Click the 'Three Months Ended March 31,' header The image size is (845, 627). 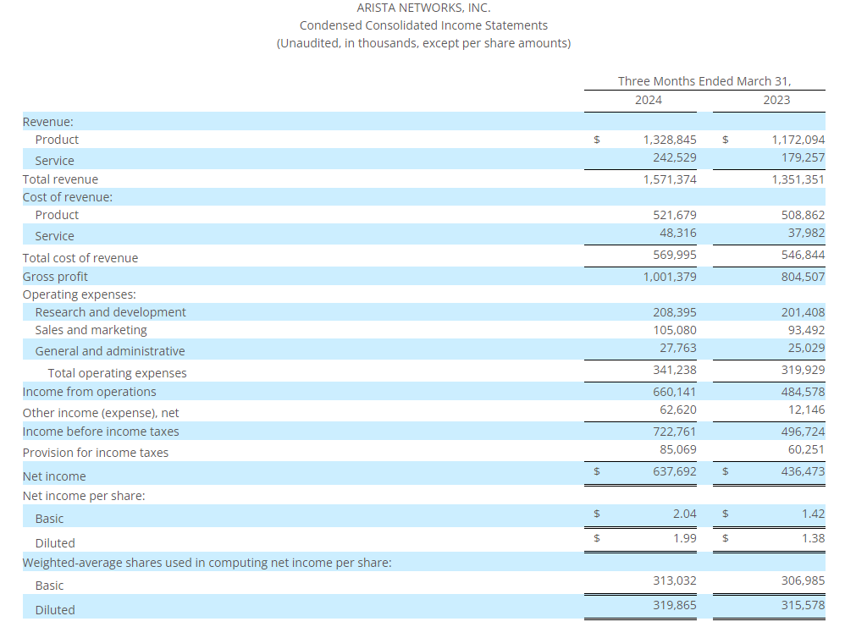pos(704,81)
